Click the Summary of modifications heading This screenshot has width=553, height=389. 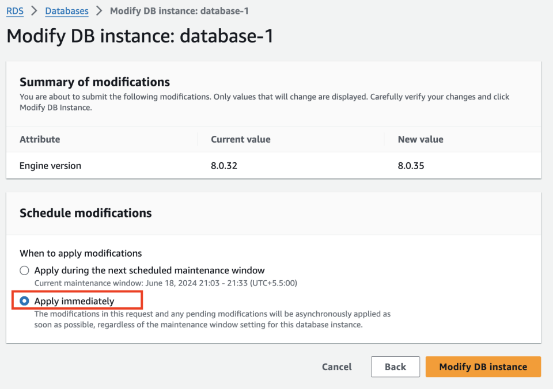pyautogui.click(x=93, y=82)
